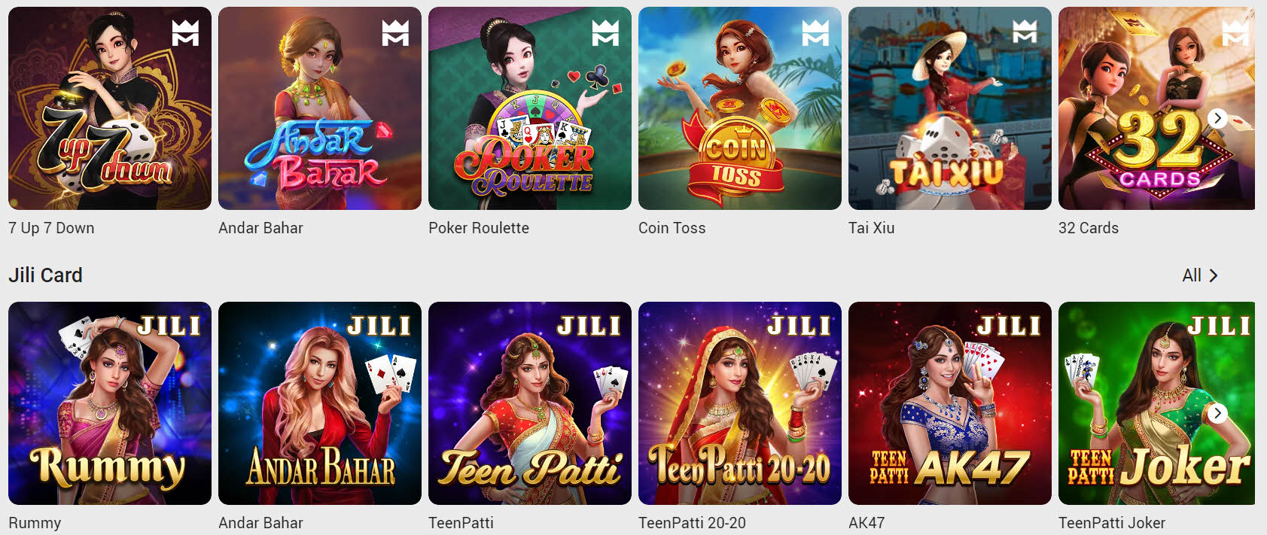This screenshot has height=535, width=1267.
Task: Open the Jili Teen Patti game
Action: point(530,403)
